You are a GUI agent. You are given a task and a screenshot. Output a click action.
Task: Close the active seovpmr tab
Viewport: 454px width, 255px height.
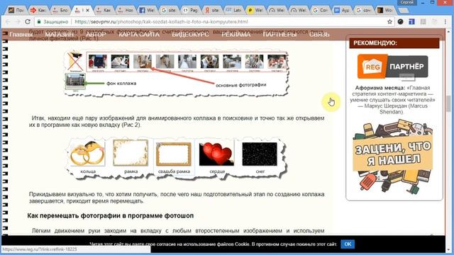coord(88,10)
